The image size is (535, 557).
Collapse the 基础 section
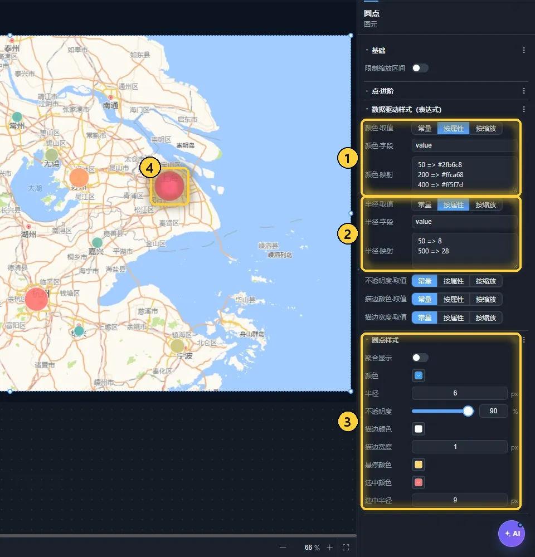(x=367, y=51)
